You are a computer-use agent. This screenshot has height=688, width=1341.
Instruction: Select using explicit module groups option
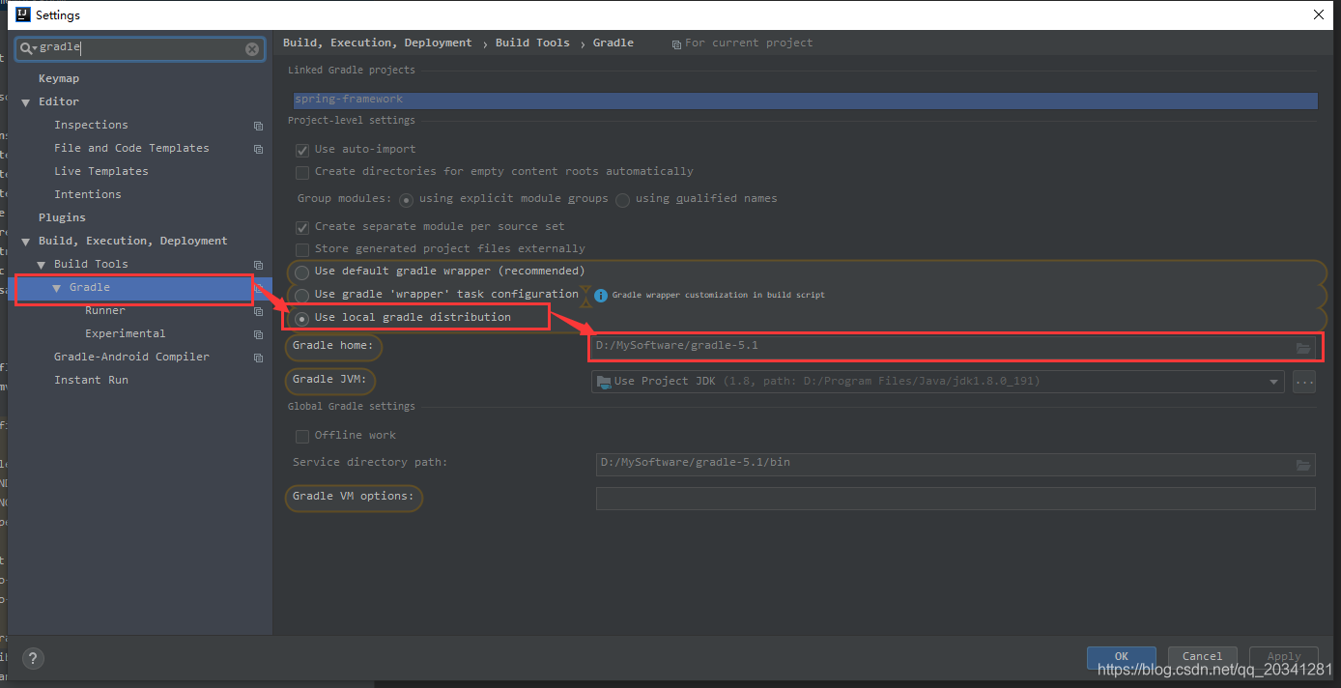[x=407, y=200]
